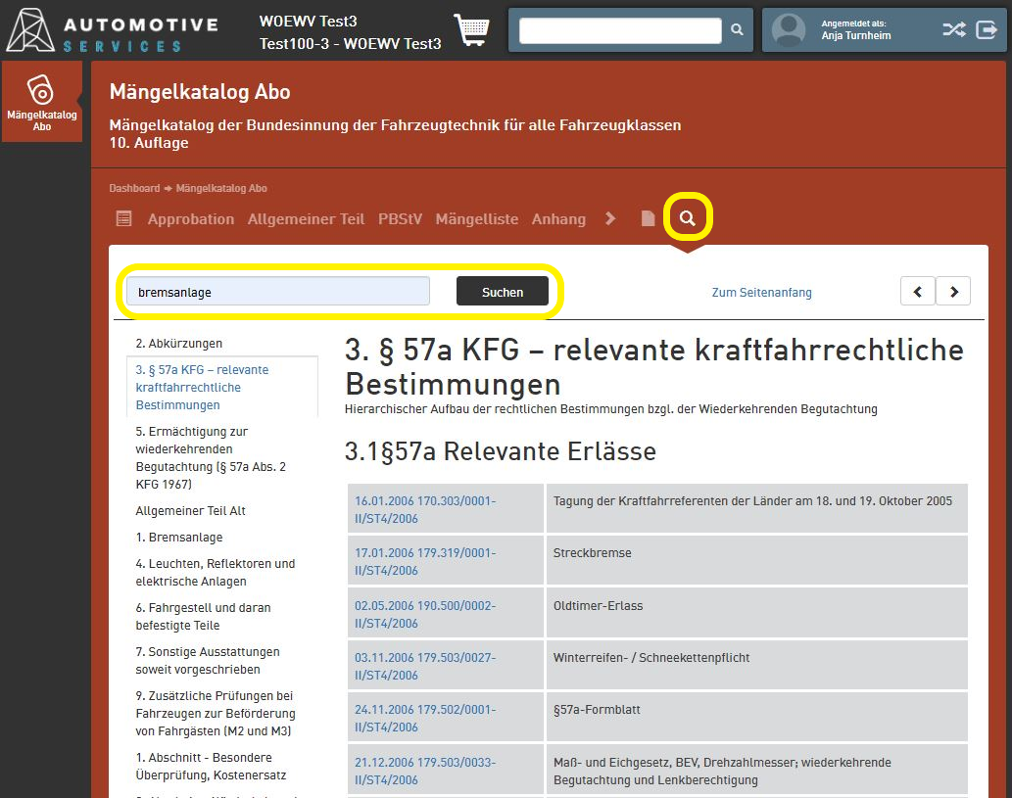Viewport: 1012px width, 798px height.
Task: Go to previous page arrow button
Action: tap(918, 292)
